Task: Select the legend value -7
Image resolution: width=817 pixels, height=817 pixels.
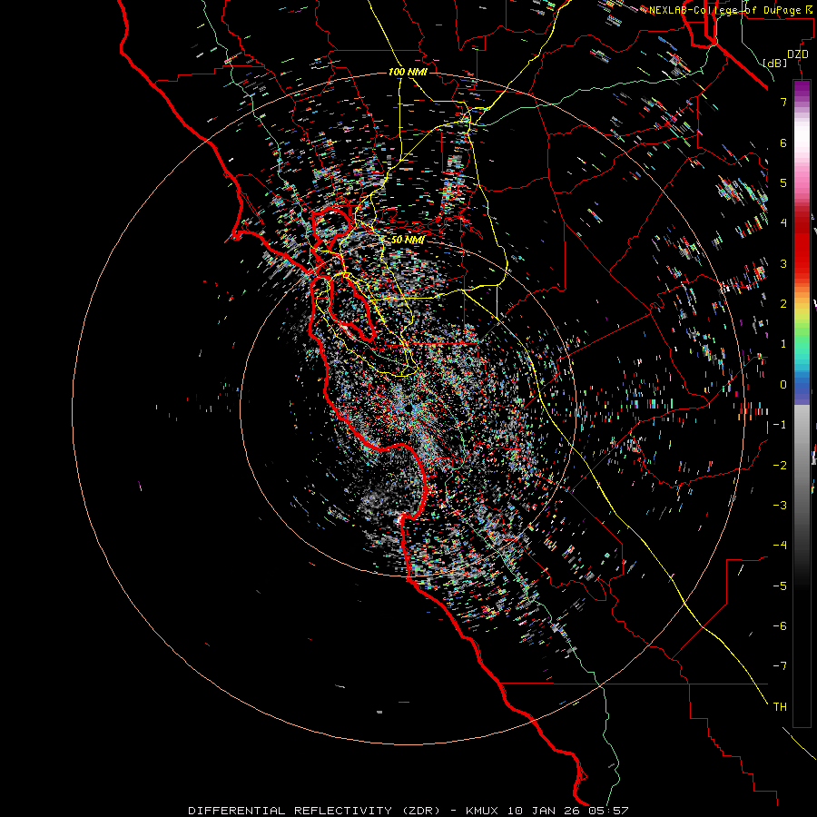Action: tap(780, 666)
